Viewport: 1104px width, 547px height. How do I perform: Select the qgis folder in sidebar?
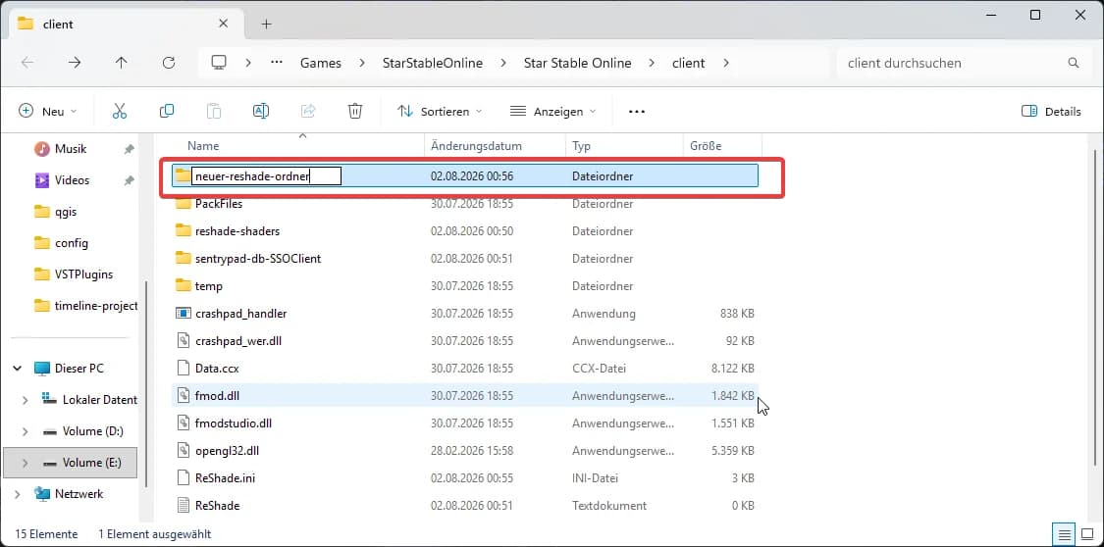pos(67,212)
